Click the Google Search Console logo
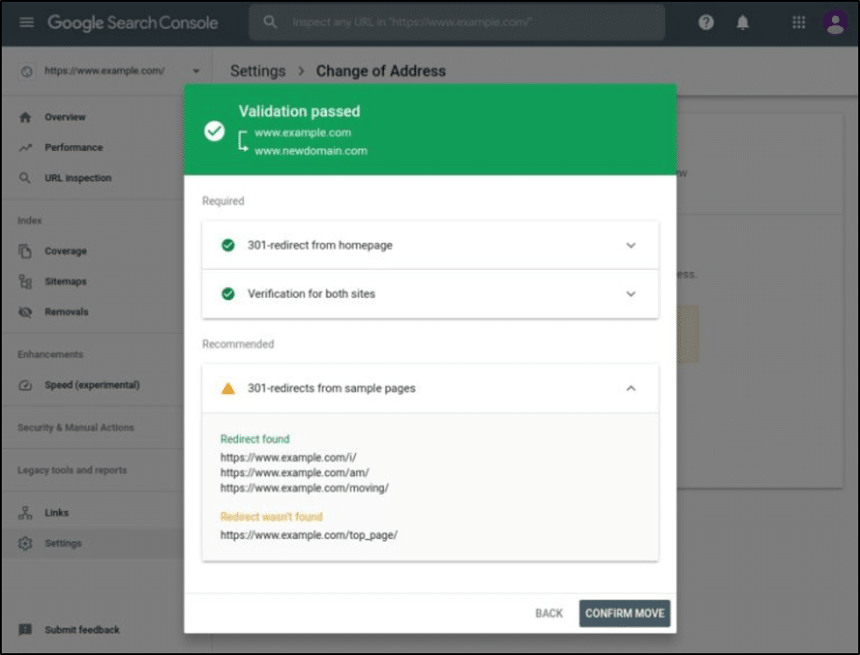This screenshot has width=860, height=655. [x=133, y=23]
